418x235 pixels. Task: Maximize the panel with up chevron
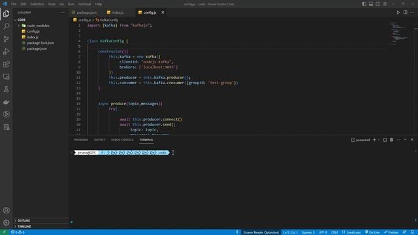(405, 140)
